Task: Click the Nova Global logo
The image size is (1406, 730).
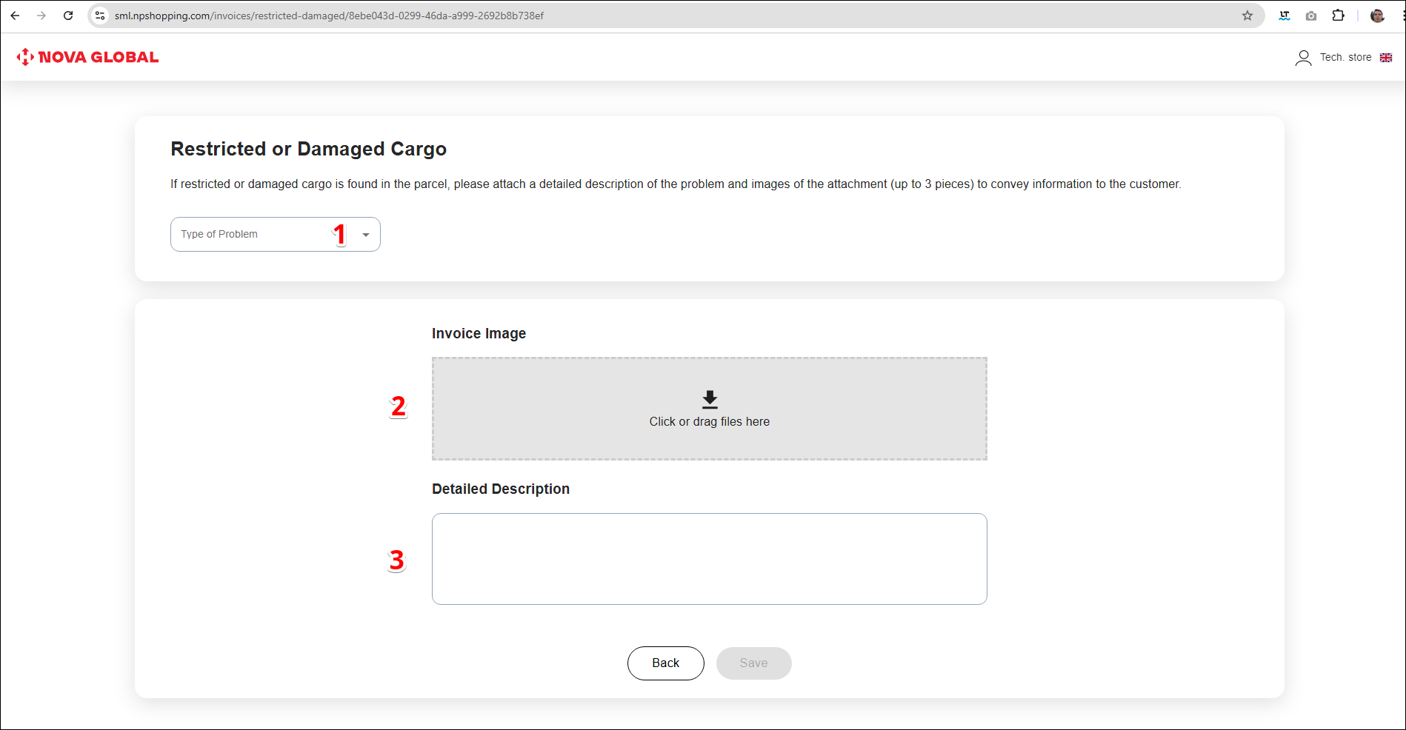Action: [87, 57]
